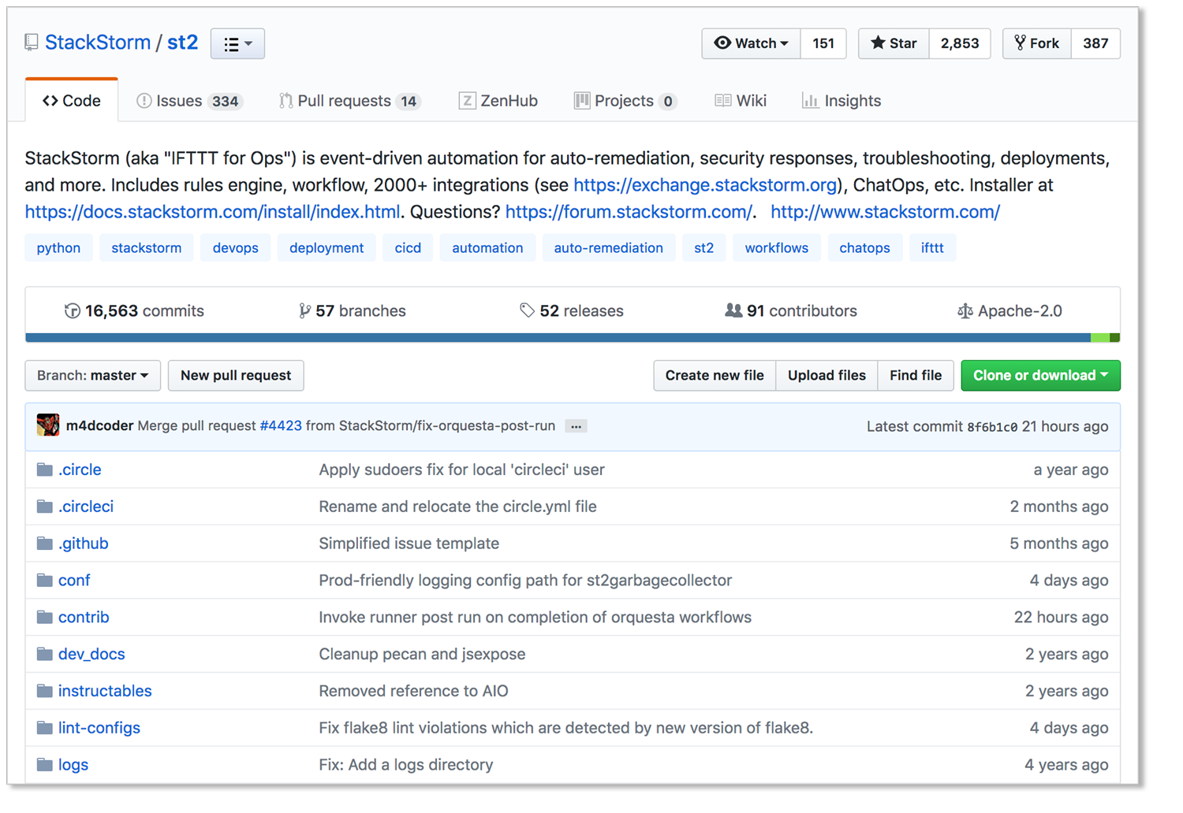Go to the ZenHub tab
1183x813 pixels.
(x=498, y=101)
